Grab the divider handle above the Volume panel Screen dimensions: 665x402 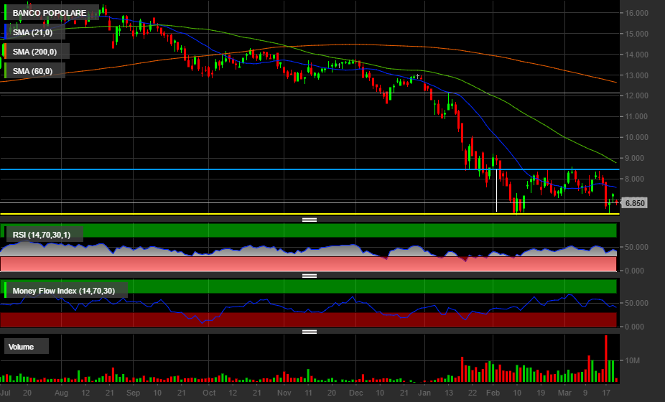(x=310, y=332)
